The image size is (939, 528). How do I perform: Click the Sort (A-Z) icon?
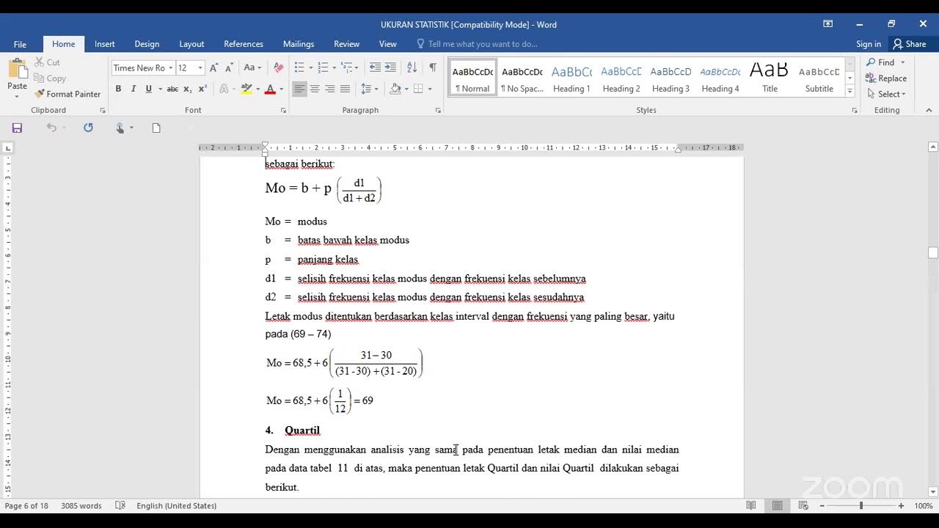(x=412, y=67)
